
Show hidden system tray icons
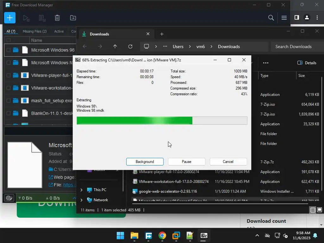[257, 235]
